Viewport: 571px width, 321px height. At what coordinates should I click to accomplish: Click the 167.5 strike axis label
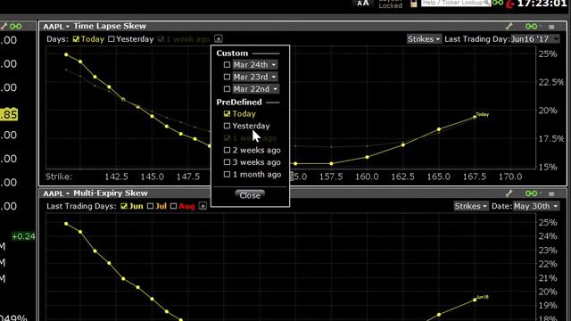pyautogui.click(x=475, y=177)
